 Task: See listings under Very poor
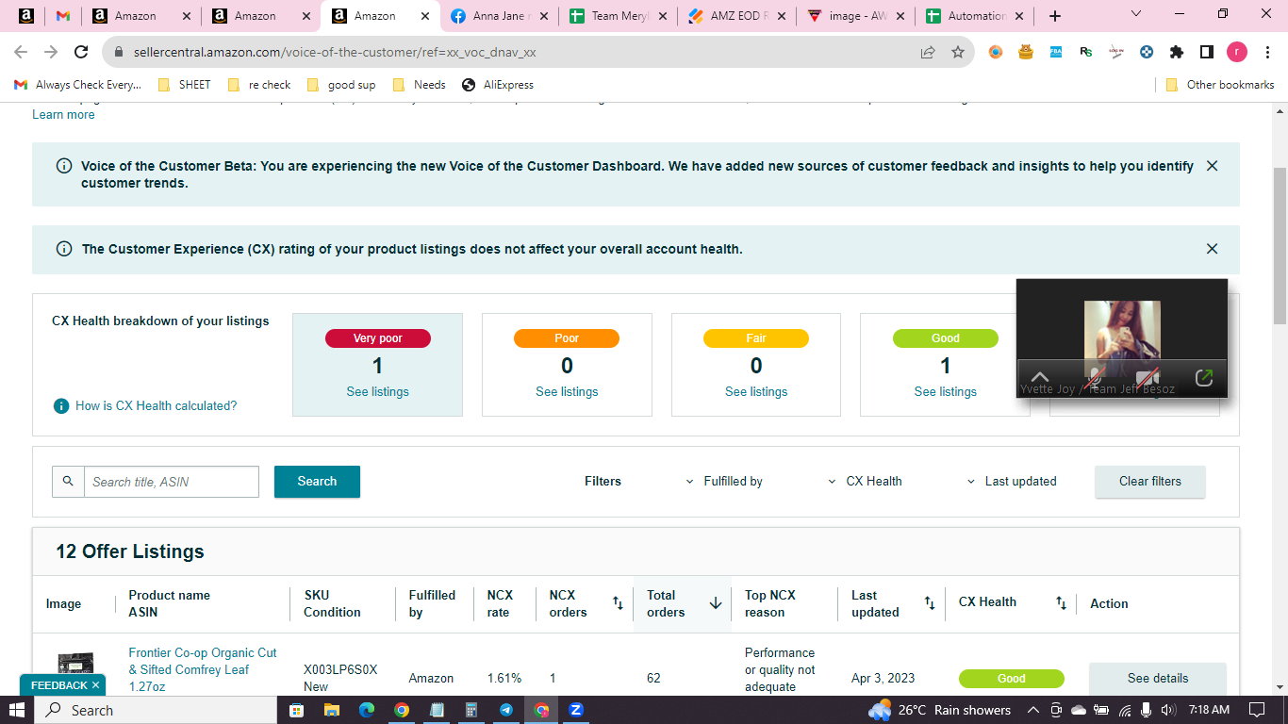[x=378, y=391]
